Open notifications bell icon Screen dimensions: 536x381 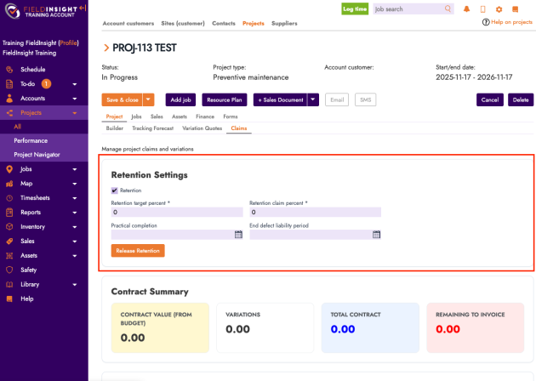coord(466,9)
